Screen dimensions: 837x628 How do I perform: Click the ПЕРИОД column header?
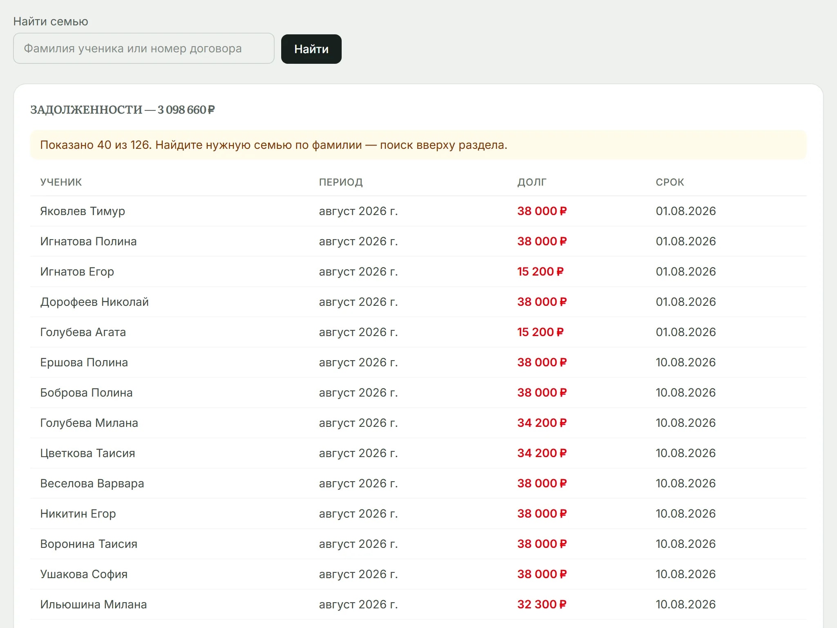click(x=341, y=182)
